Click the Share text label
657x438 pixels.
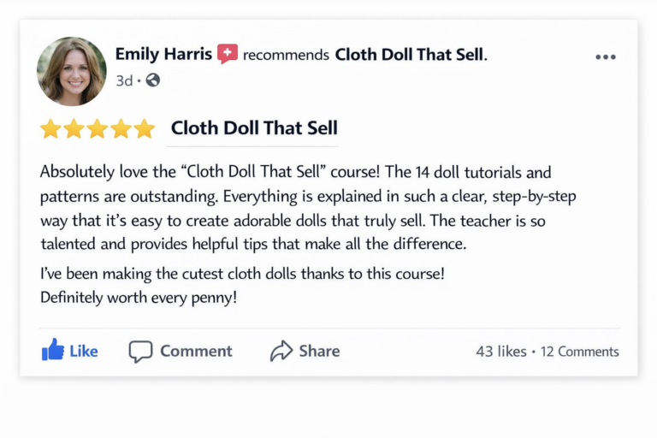pos(319,352)
